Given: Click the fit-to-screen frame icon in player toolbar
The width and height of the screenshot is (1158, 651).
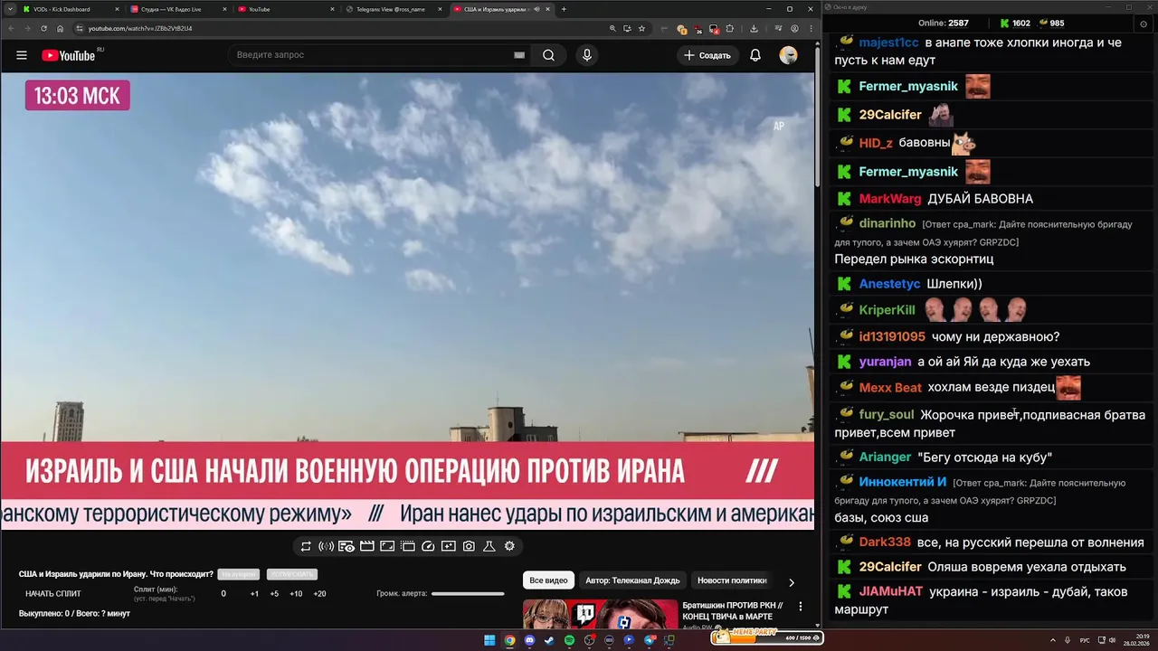Looking at the screenshot, I should coord(387,546).
